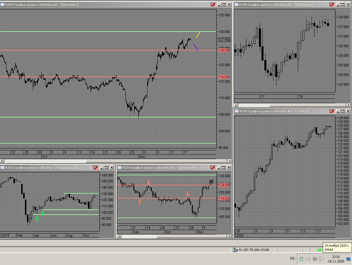Open system menu icon of chart #5 window

[x=2, y=5]
